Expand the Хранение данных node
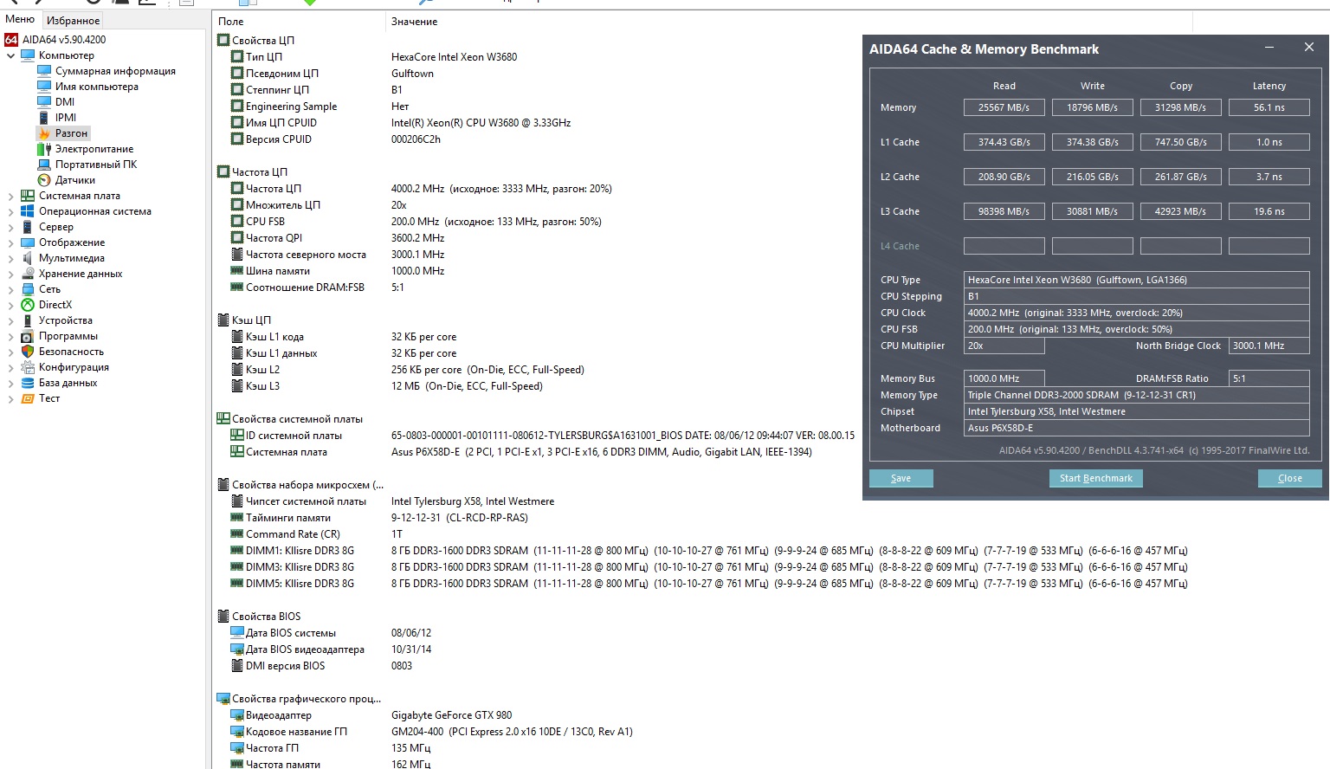 10,274
